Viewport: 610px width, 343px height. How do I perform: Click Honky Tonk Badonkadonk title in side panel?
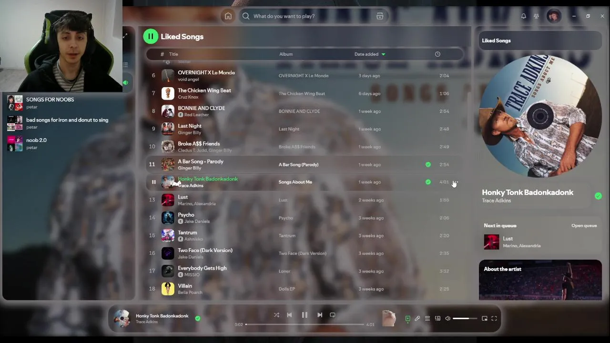pos(528,192)
